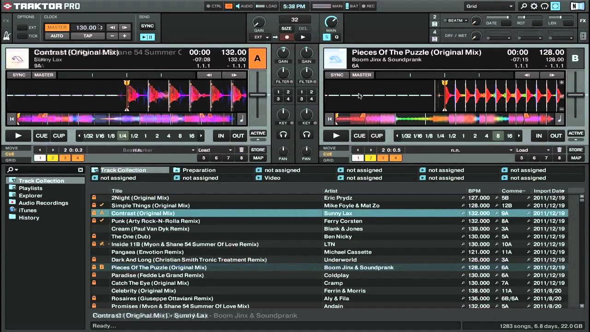Delete Deck A cue with trash icon
Screen dimensions: 590x332
pos(242,150)
